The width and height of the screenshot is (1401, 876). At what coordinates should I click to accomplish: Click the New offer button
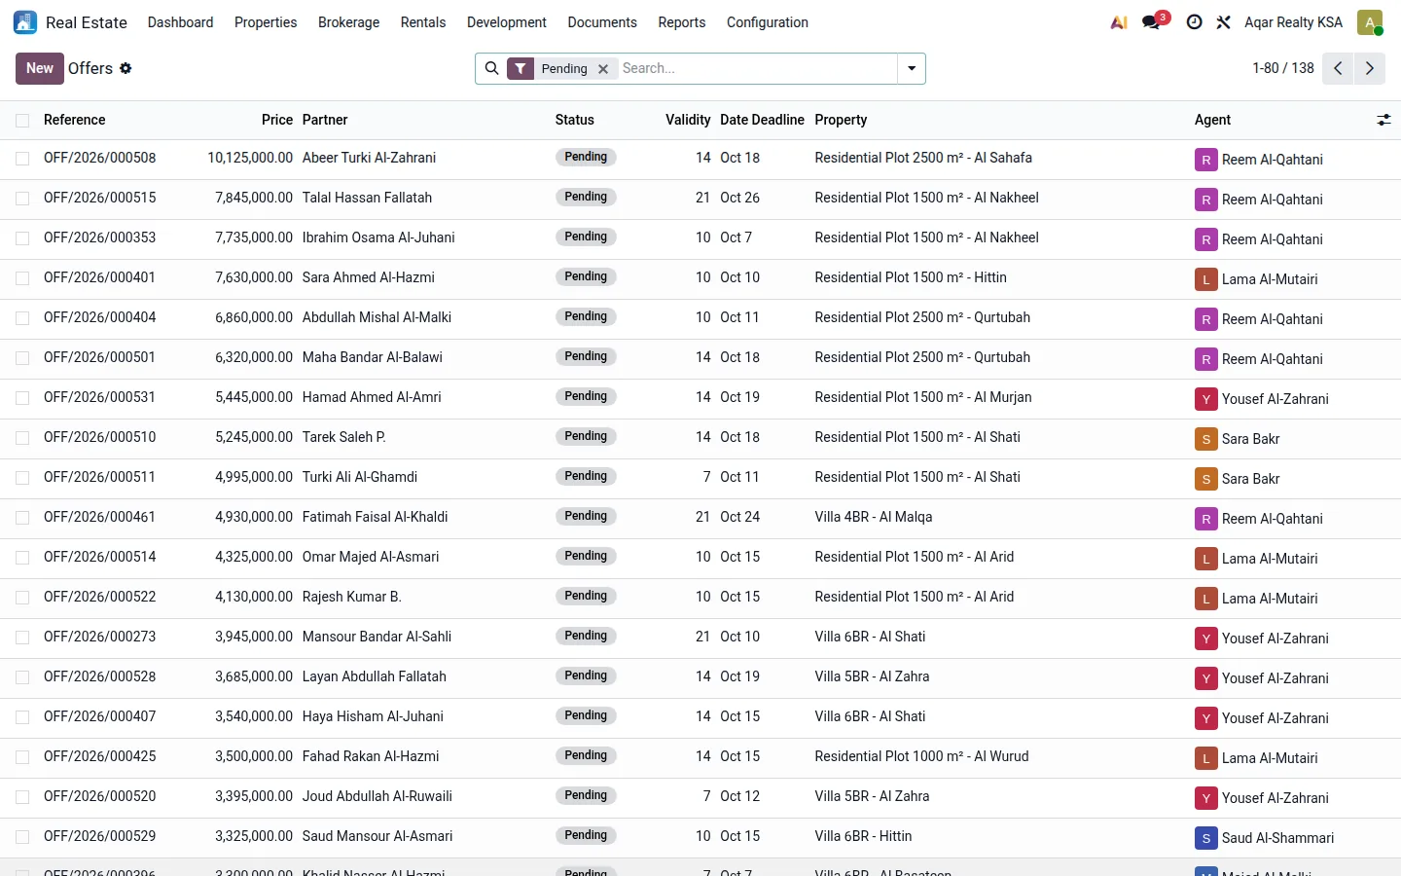40,68
